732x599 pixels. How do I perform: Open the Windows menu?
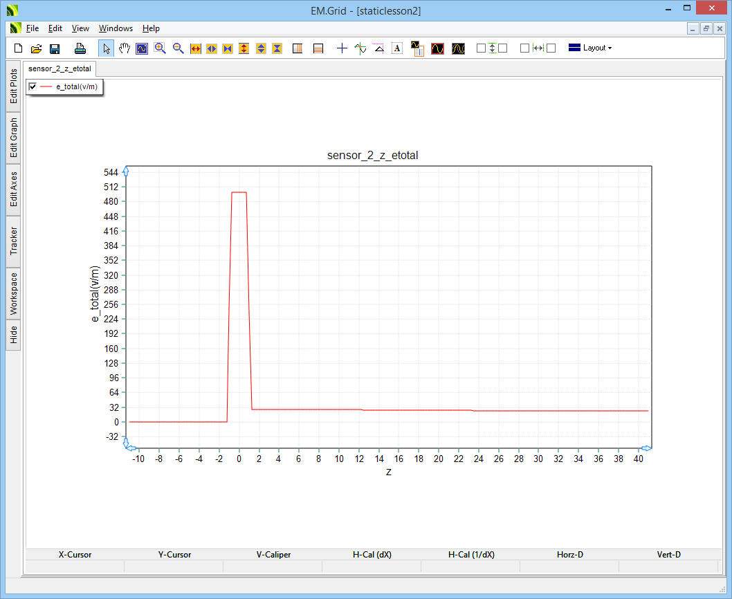(116, 28)
